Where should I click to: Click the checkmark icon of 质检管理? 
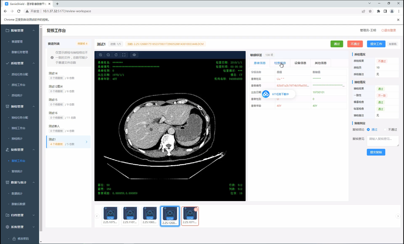click(x=7, y=63)
